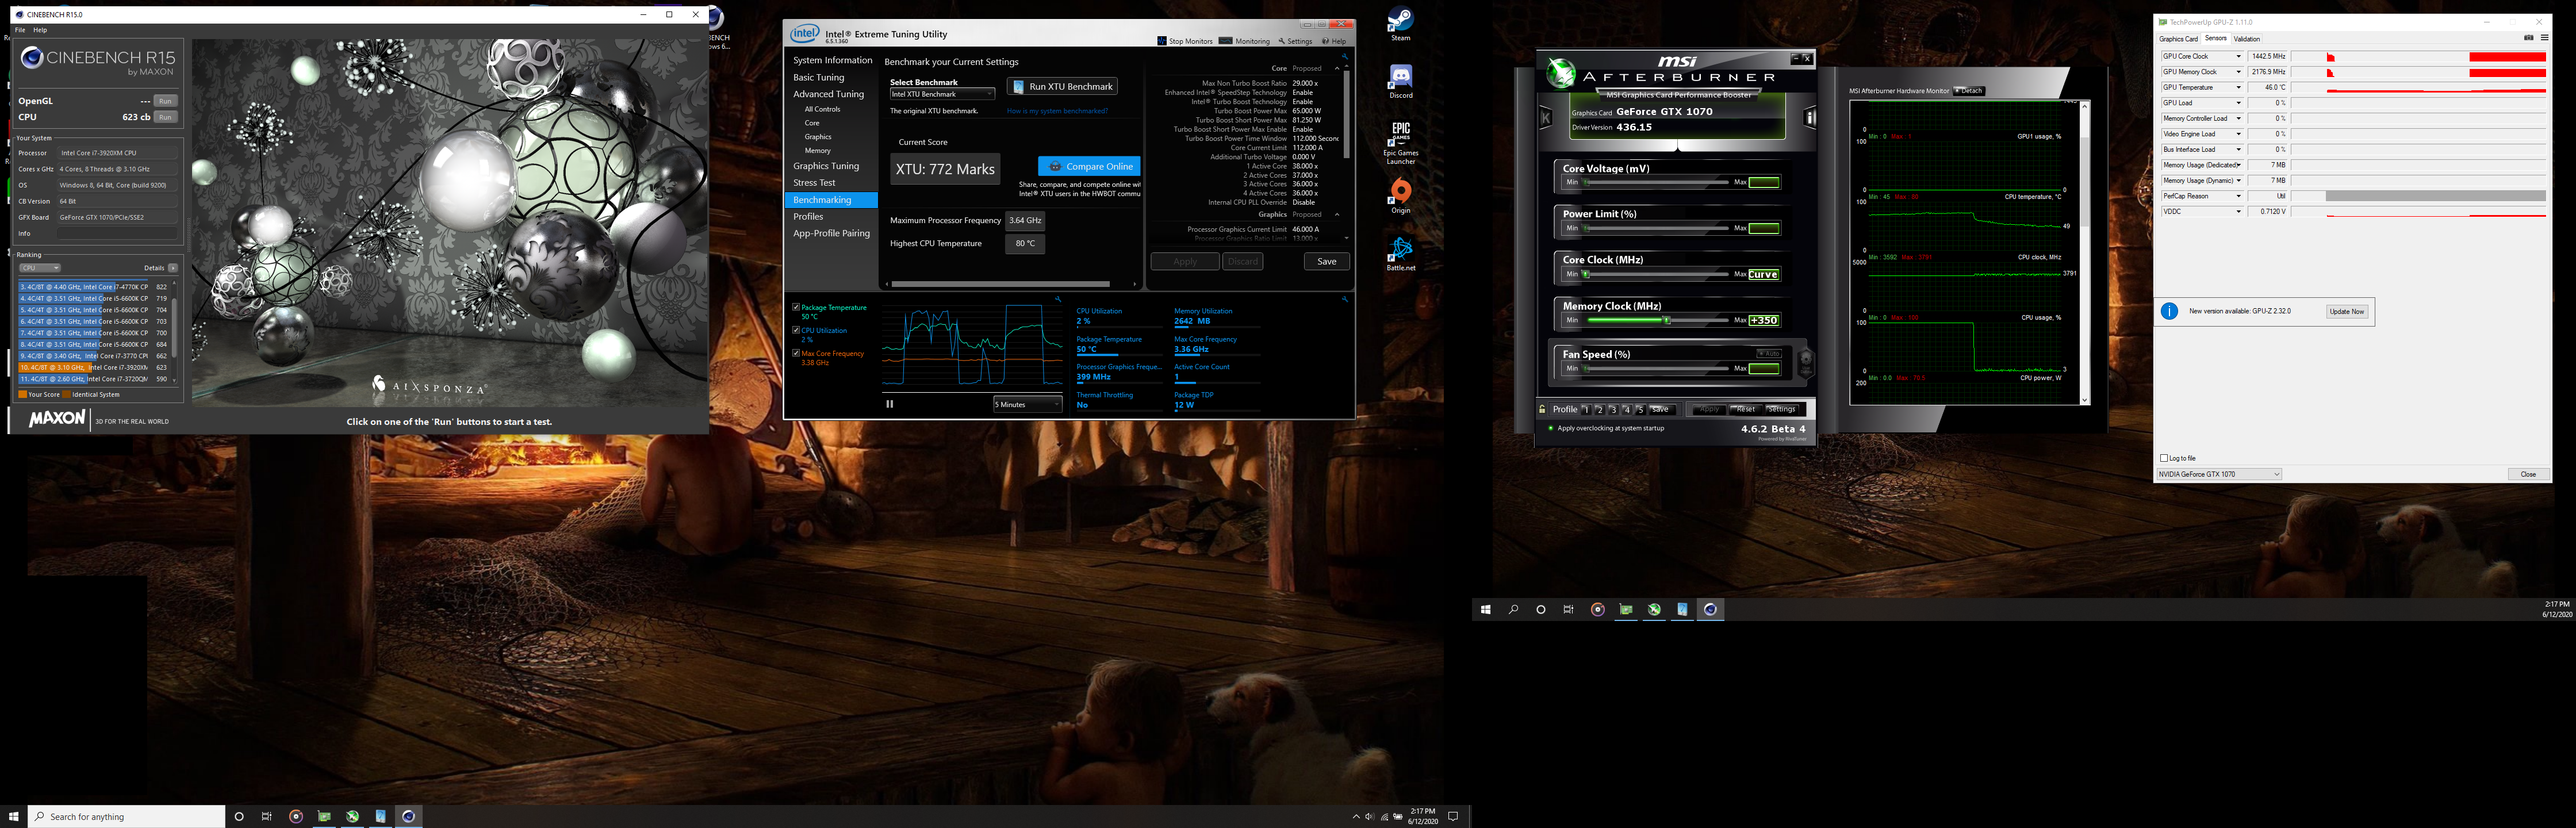Open the 5 Minutes time range dropdown
The image size is (2576, 828).
click(1027, 404)
